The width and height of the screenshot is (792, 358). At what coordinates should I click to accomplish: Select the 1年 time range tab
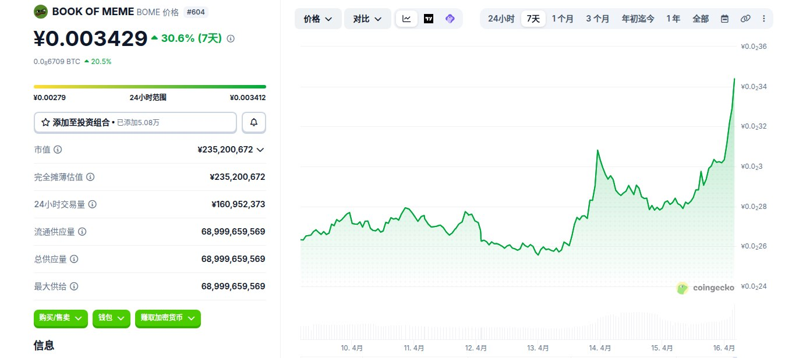coord(673,19)
